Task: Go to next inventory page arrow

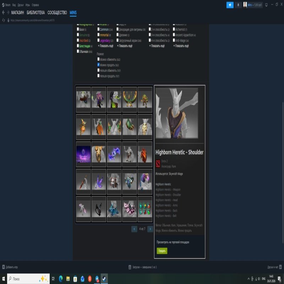Action: pos(150,229)
